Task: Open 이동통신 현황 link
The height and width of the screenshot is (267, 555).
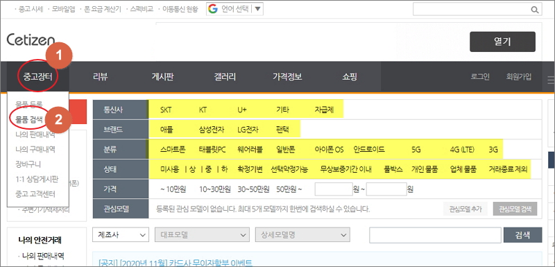Action: point(180,9)
